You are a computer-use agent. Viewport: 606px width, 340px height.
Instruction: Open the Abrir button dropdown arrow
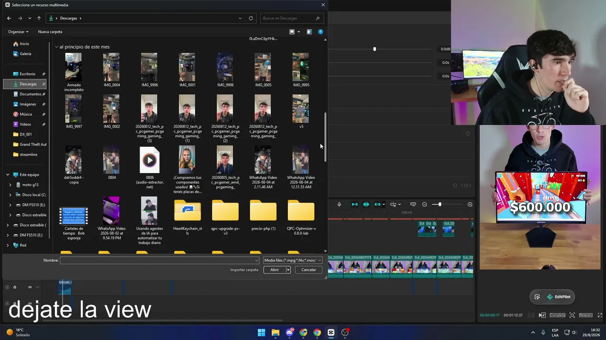pos(288,270)
